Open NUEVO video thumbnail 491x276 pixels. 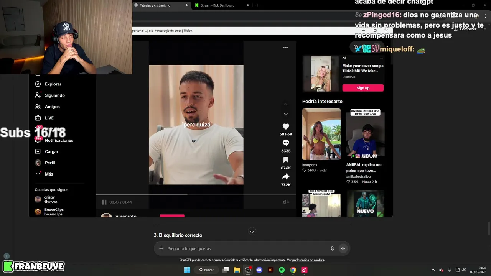tap(365, 204)
